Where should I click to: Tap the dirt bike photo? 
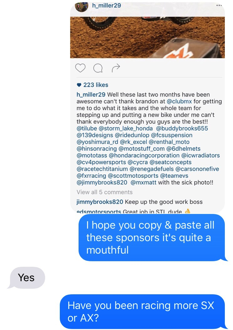click(147, 37)
